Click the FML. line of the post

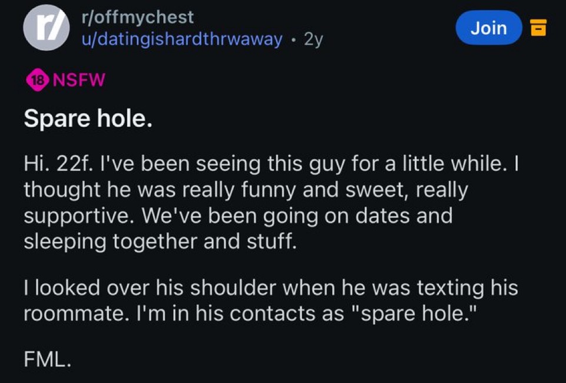[x=48, y=360]
